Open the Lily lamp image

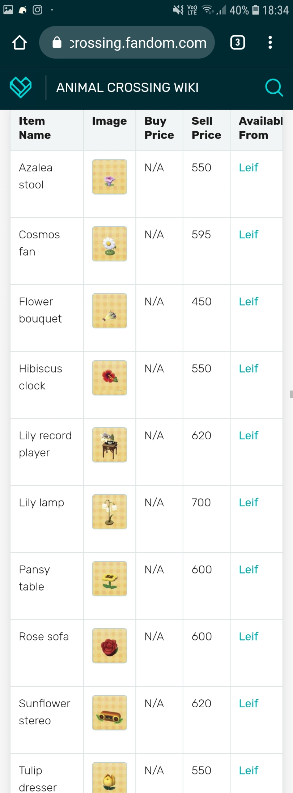click(110, 512)
